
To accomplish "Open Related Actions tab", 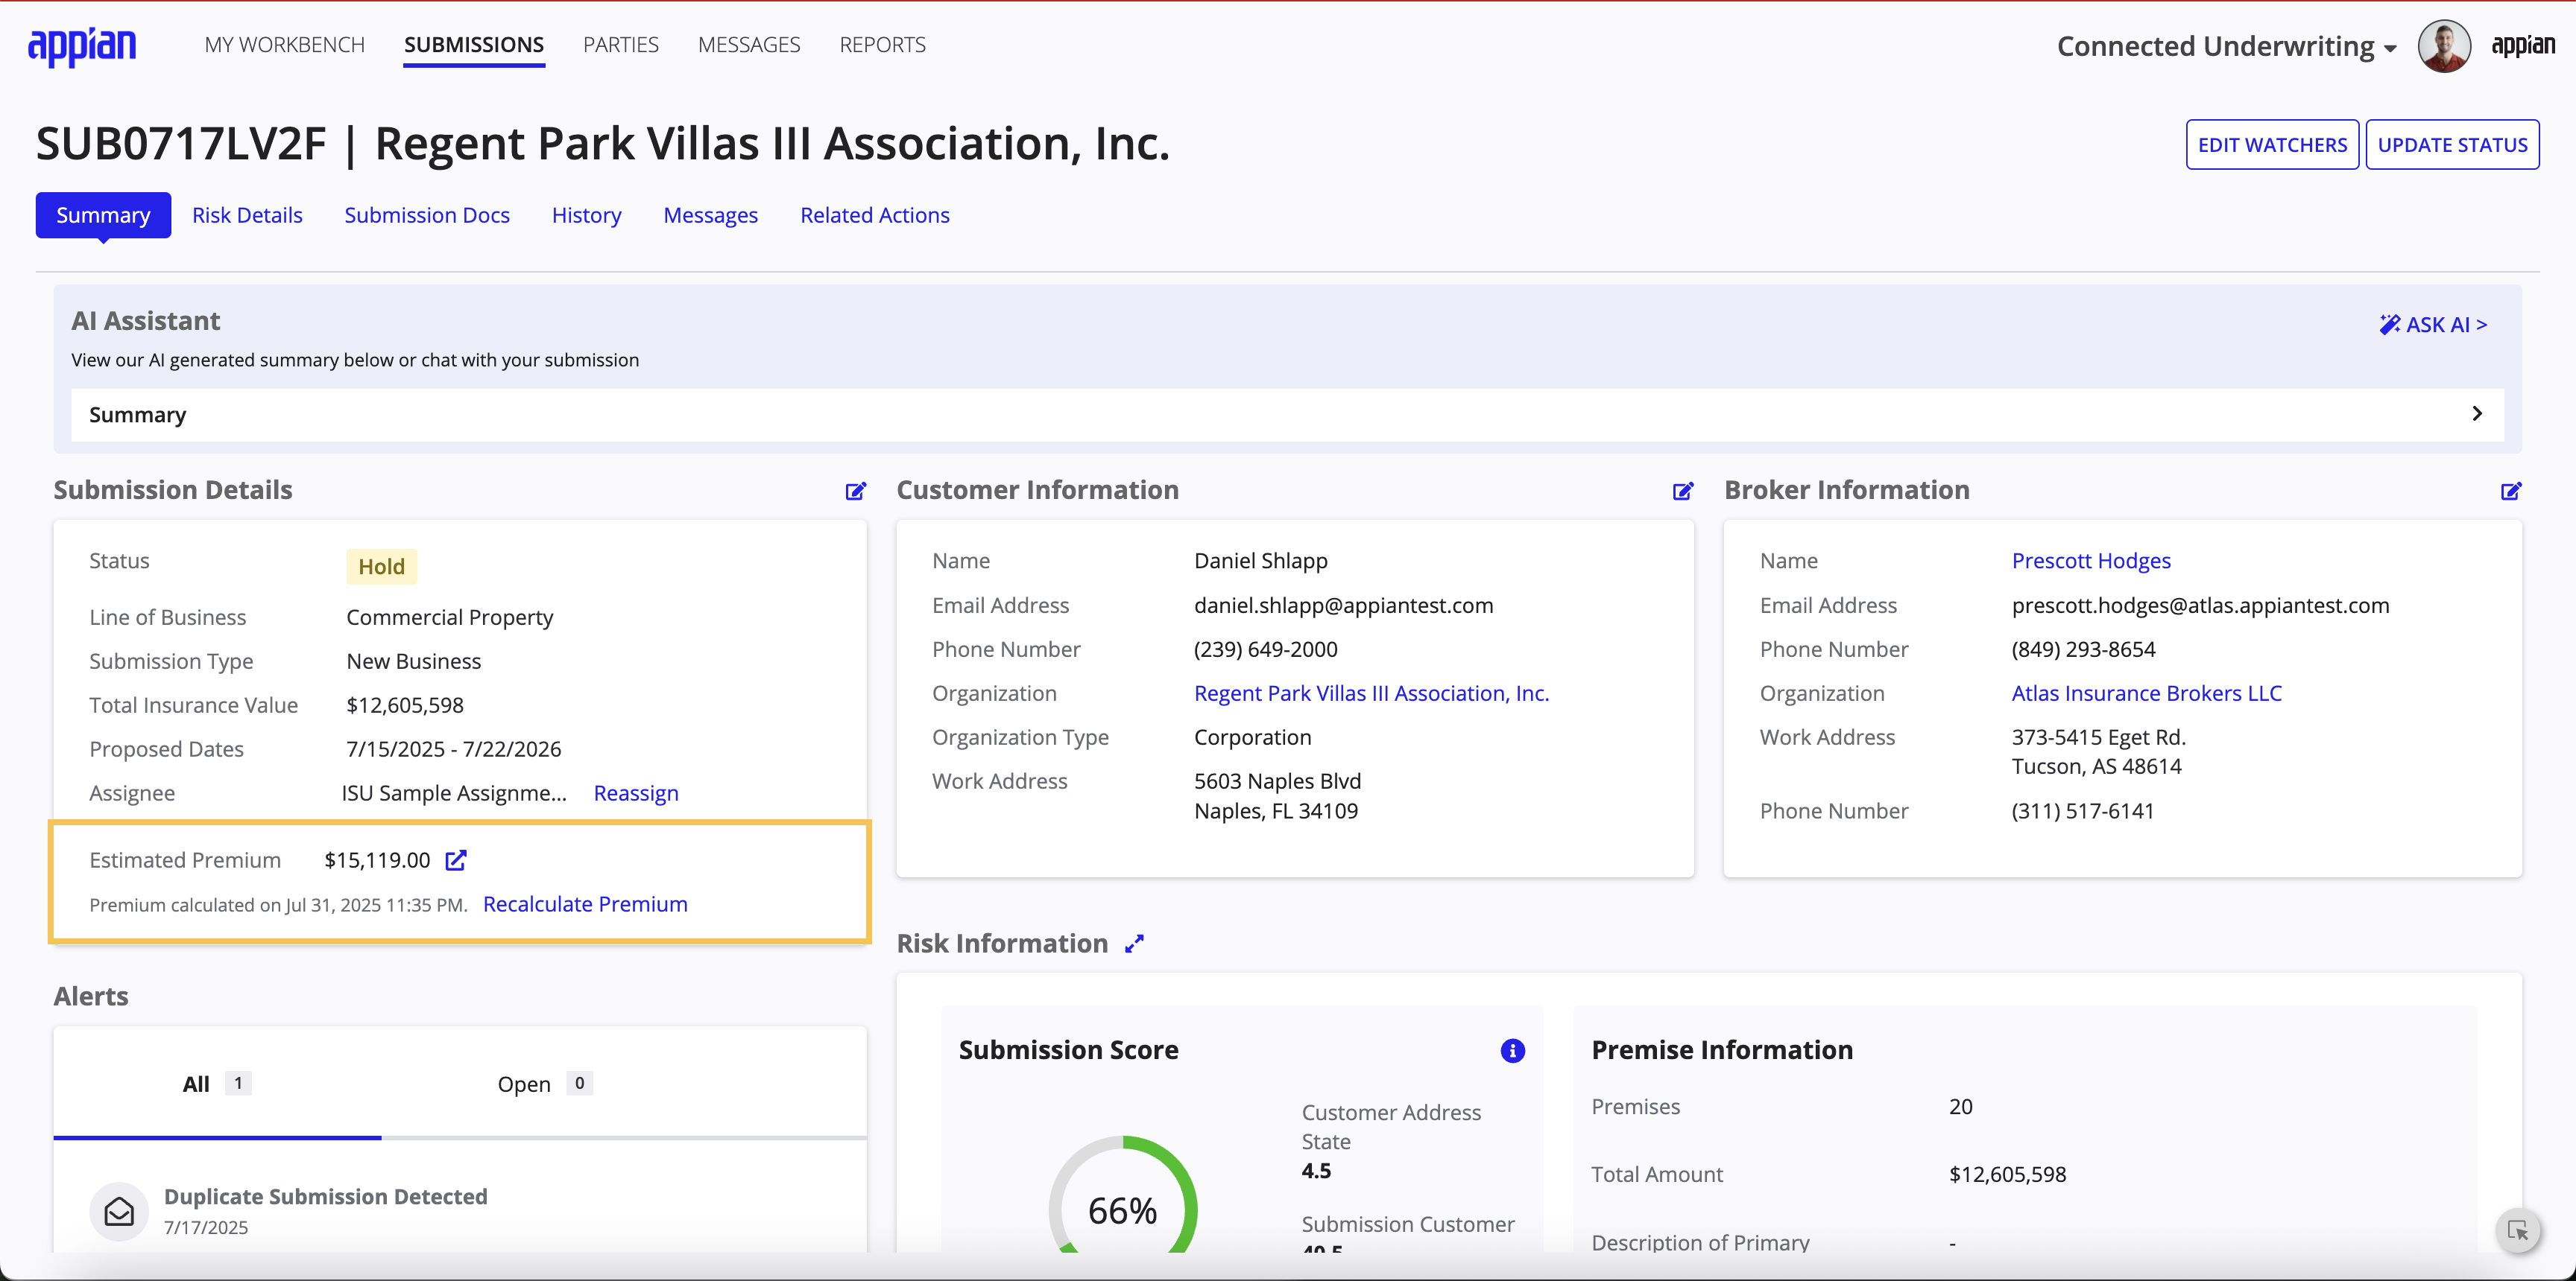I will [875, 214].
